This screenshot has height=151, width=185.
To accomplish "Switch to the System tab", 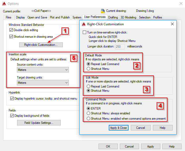I will (x=77, y=17).
